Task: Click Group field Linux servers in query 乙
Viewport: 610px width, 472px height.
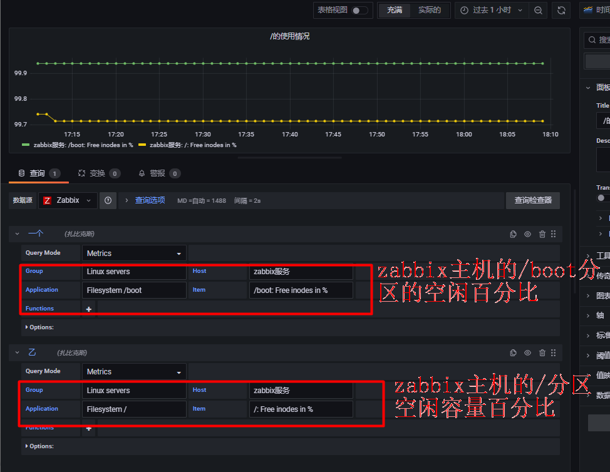Action: click(x=134, y=391)
